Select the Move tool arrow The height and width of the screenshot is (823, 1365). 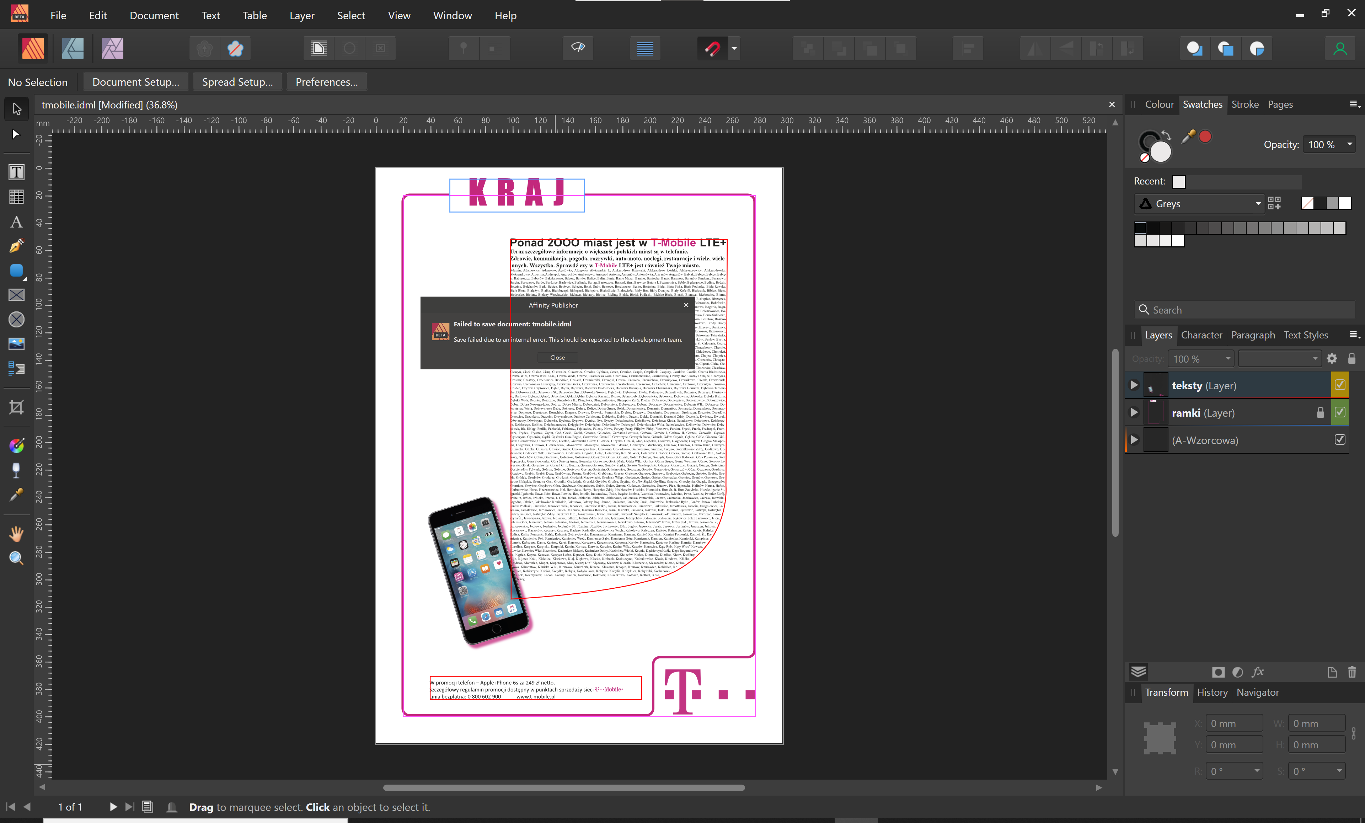[17, 109]
